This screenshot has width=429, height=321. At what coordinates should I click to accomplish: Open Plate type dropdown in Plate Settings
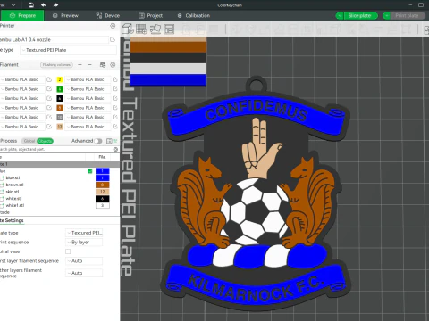coord(84,233)
